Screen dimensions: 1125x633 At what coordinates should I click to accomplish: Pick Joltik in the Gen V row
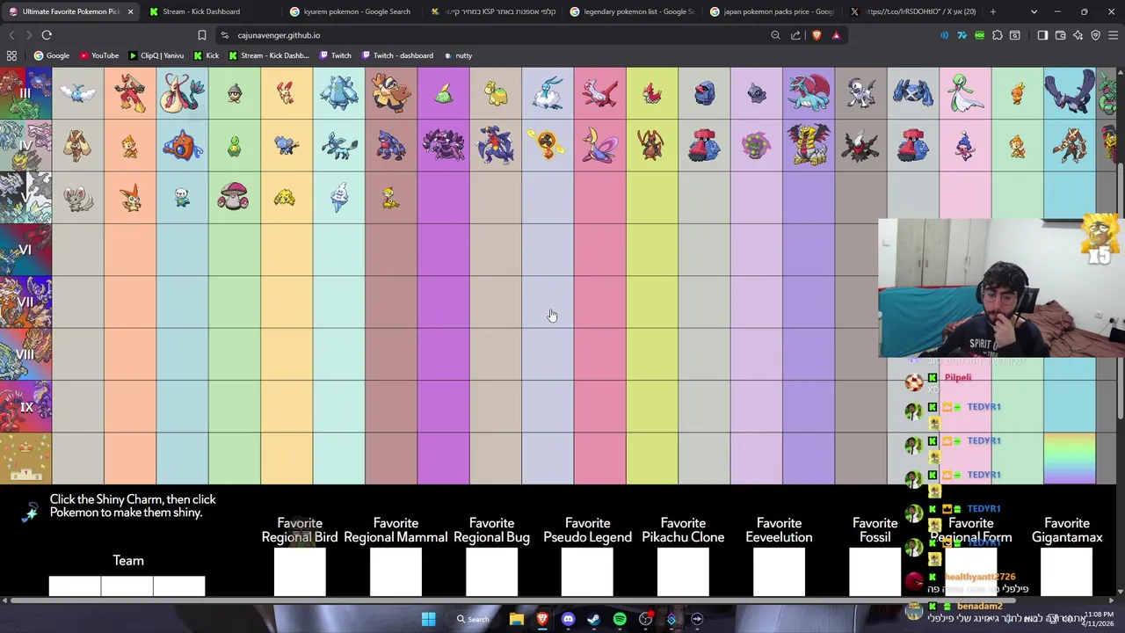284,198
